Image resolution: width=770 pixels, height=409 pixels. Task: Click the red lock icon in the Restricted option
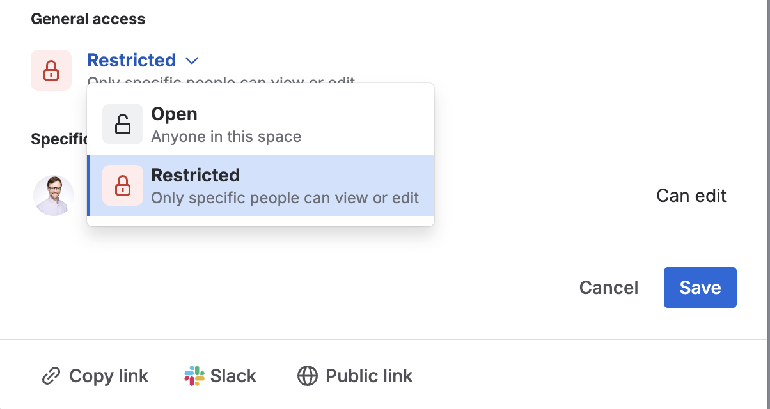point(123,185)
